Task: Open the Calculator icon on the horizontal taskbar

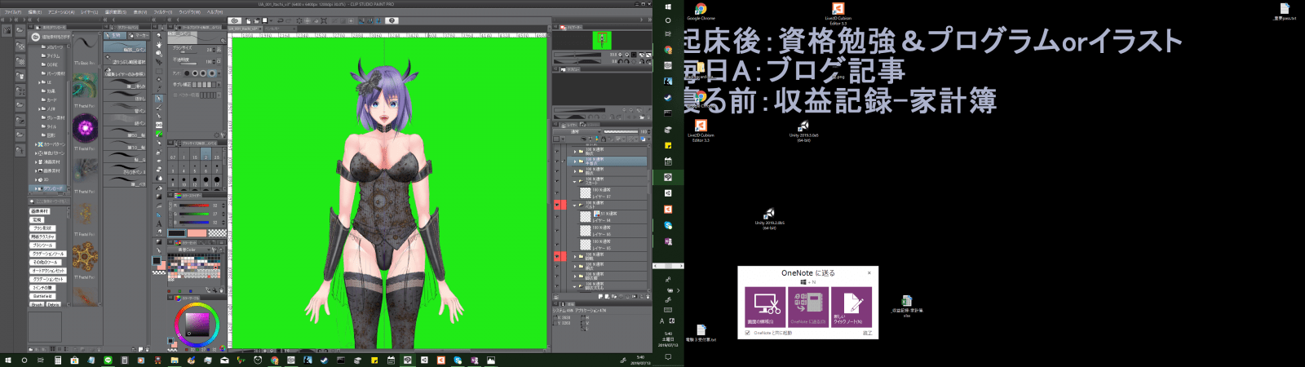Action: 58,360
